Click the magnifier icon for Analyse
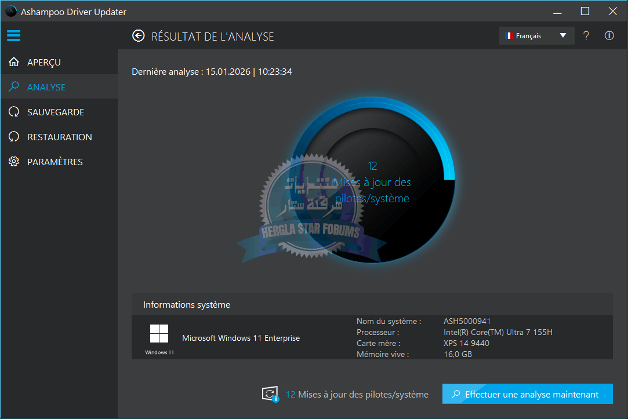The width and height of the screenshot is (628, 419). tap(14, 87)
